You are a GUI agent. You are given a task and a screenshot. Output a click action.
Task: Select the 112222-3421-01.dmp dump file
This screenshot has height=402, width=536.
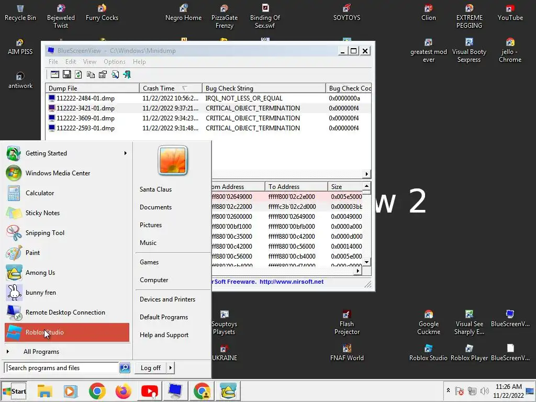click(x=85, y=108)
